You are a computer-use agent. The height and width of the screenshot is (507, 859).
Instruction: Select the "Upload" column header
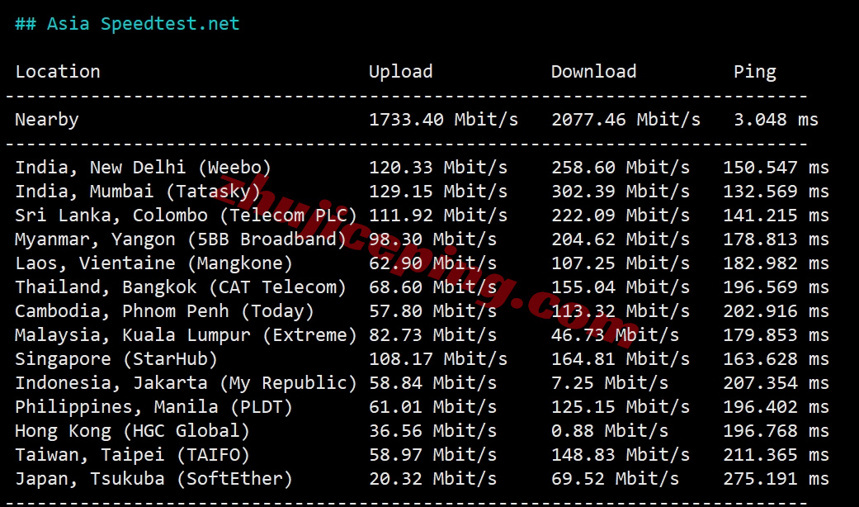pyautogui.click(x=400, y=72)
